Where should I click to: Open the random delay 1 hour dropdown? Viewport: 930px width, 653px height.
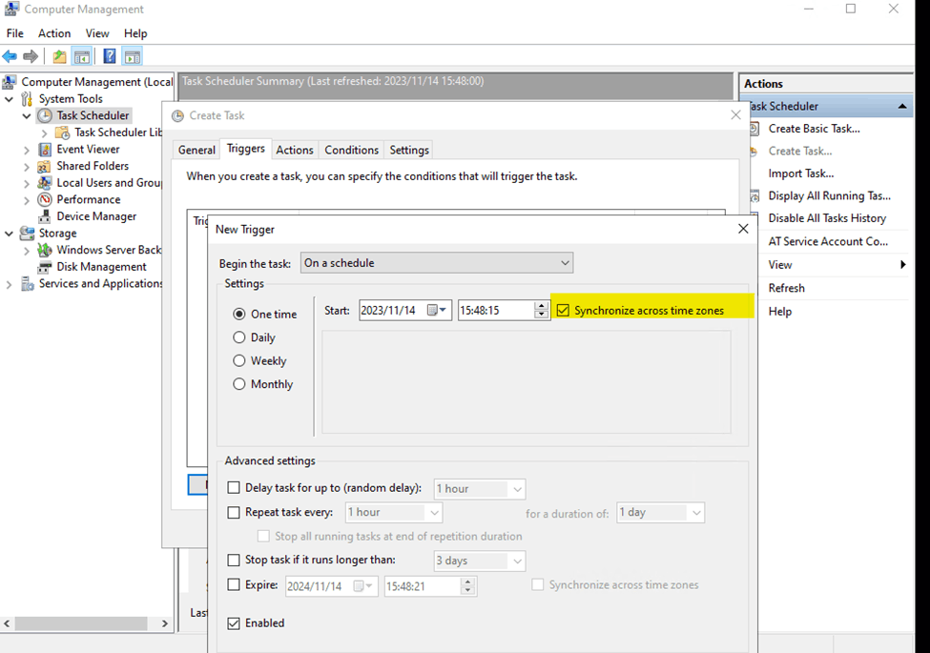480,489
